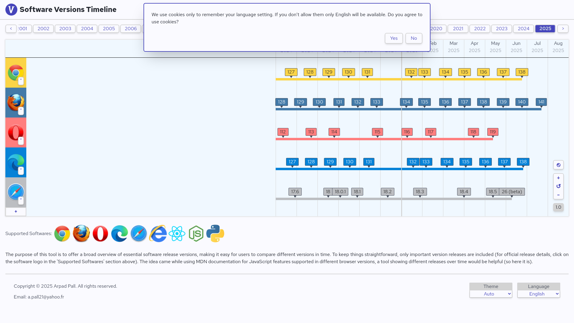Click Edge version 133 marker
The image size is (574, 323).
pos(426,162)
